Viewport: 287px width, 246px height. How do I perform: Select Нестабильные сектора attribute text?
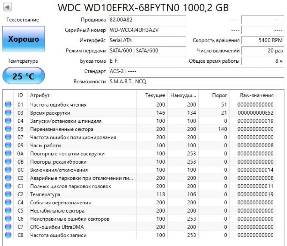point(57,211)
